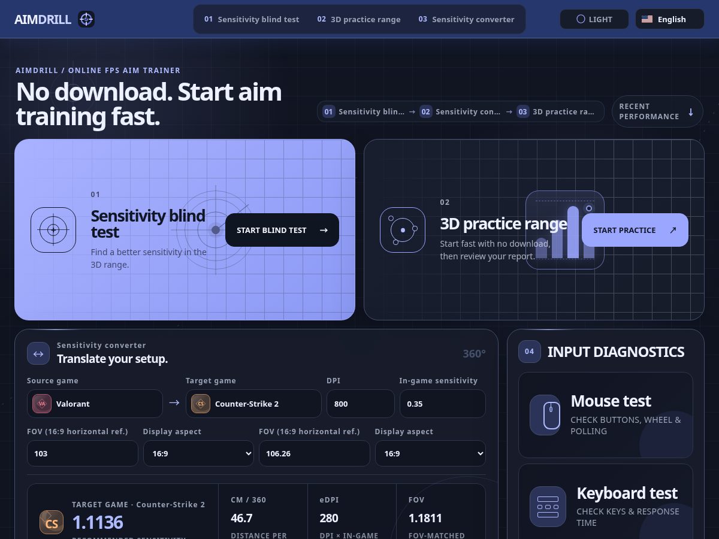The width and height of the screenshot is (719, 539).
Task: Click the arrow between source and target game
Action: 174,403
